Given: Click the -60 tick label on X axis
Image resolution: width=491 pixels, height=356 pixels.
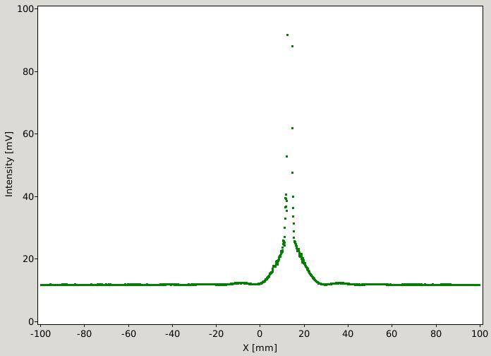Looking at the screenshot, I should [x=128, y=333].
